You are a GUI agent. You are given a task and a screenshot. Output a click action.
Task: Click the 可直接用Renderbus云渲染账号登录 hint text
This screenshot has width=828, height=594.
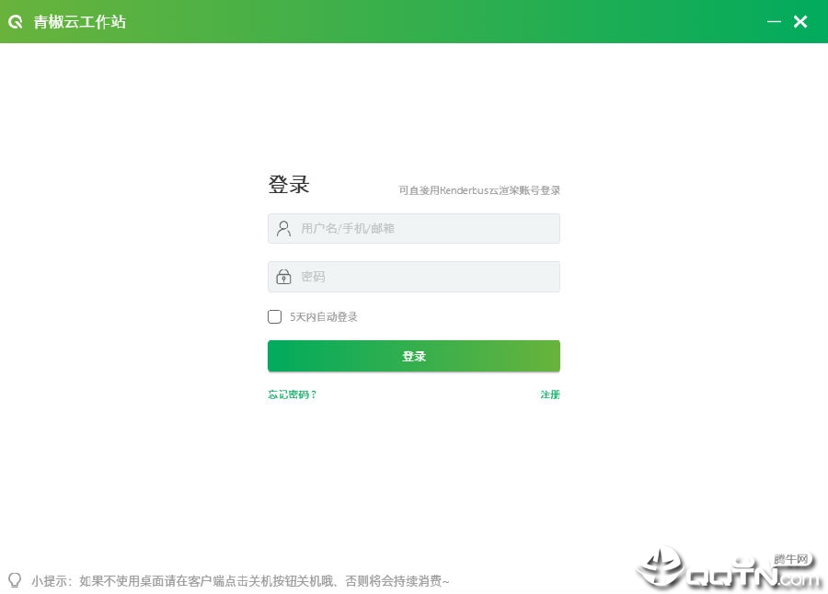(x=479, y=190)
